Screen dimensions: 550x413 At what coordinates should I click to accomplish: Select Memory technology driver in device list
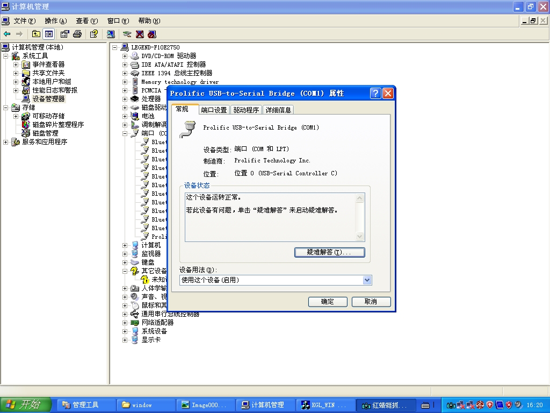(x=180, y=82)
